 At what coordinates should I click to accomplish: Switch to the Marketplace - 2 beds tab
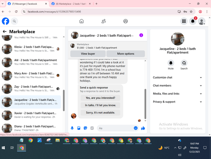pos(71,4)
